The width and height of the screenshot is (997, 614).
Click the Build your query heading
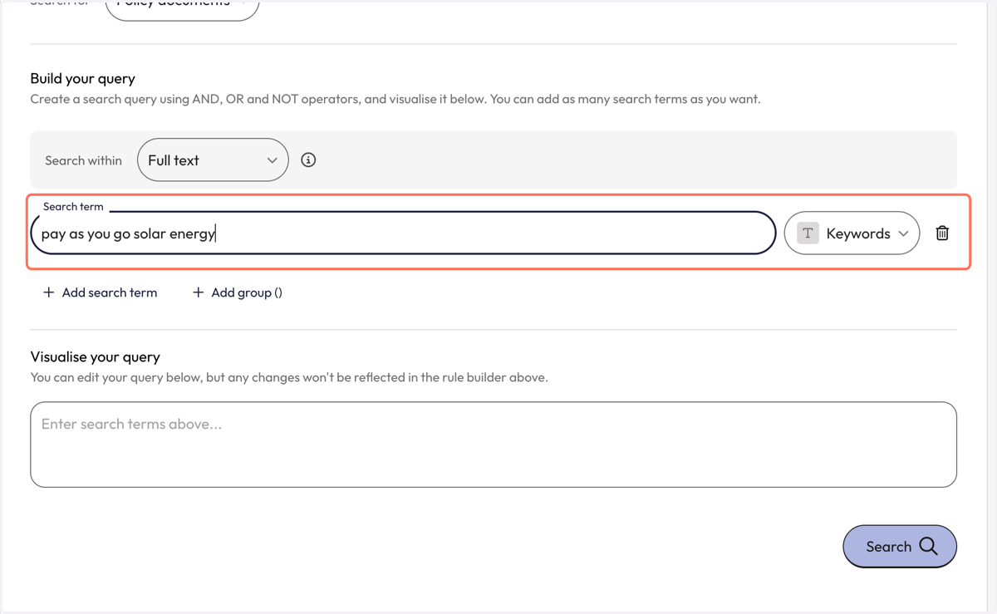click(x=82, y=78)
